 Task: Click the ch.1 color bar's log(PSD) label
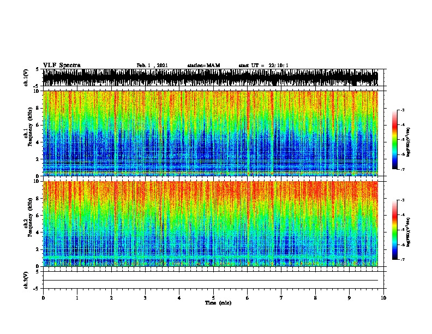[409, 142]
